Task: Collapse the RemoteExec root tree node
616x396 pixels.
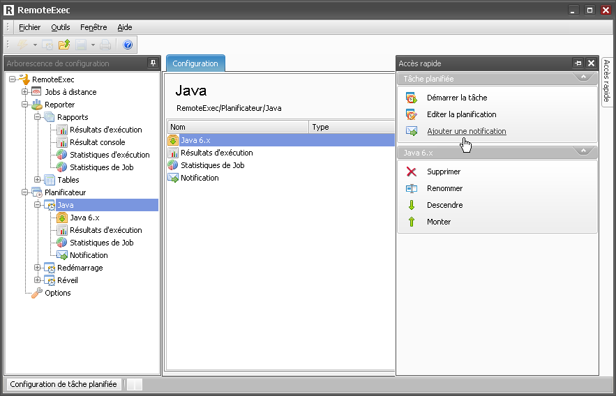Action: point(12,79)
